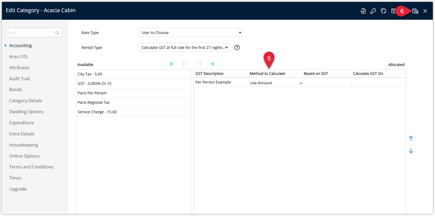This screenshot has width=435, height=216.
Task: Open Method to Calculate Use Amount dropdown
Action: pos(275,83)
